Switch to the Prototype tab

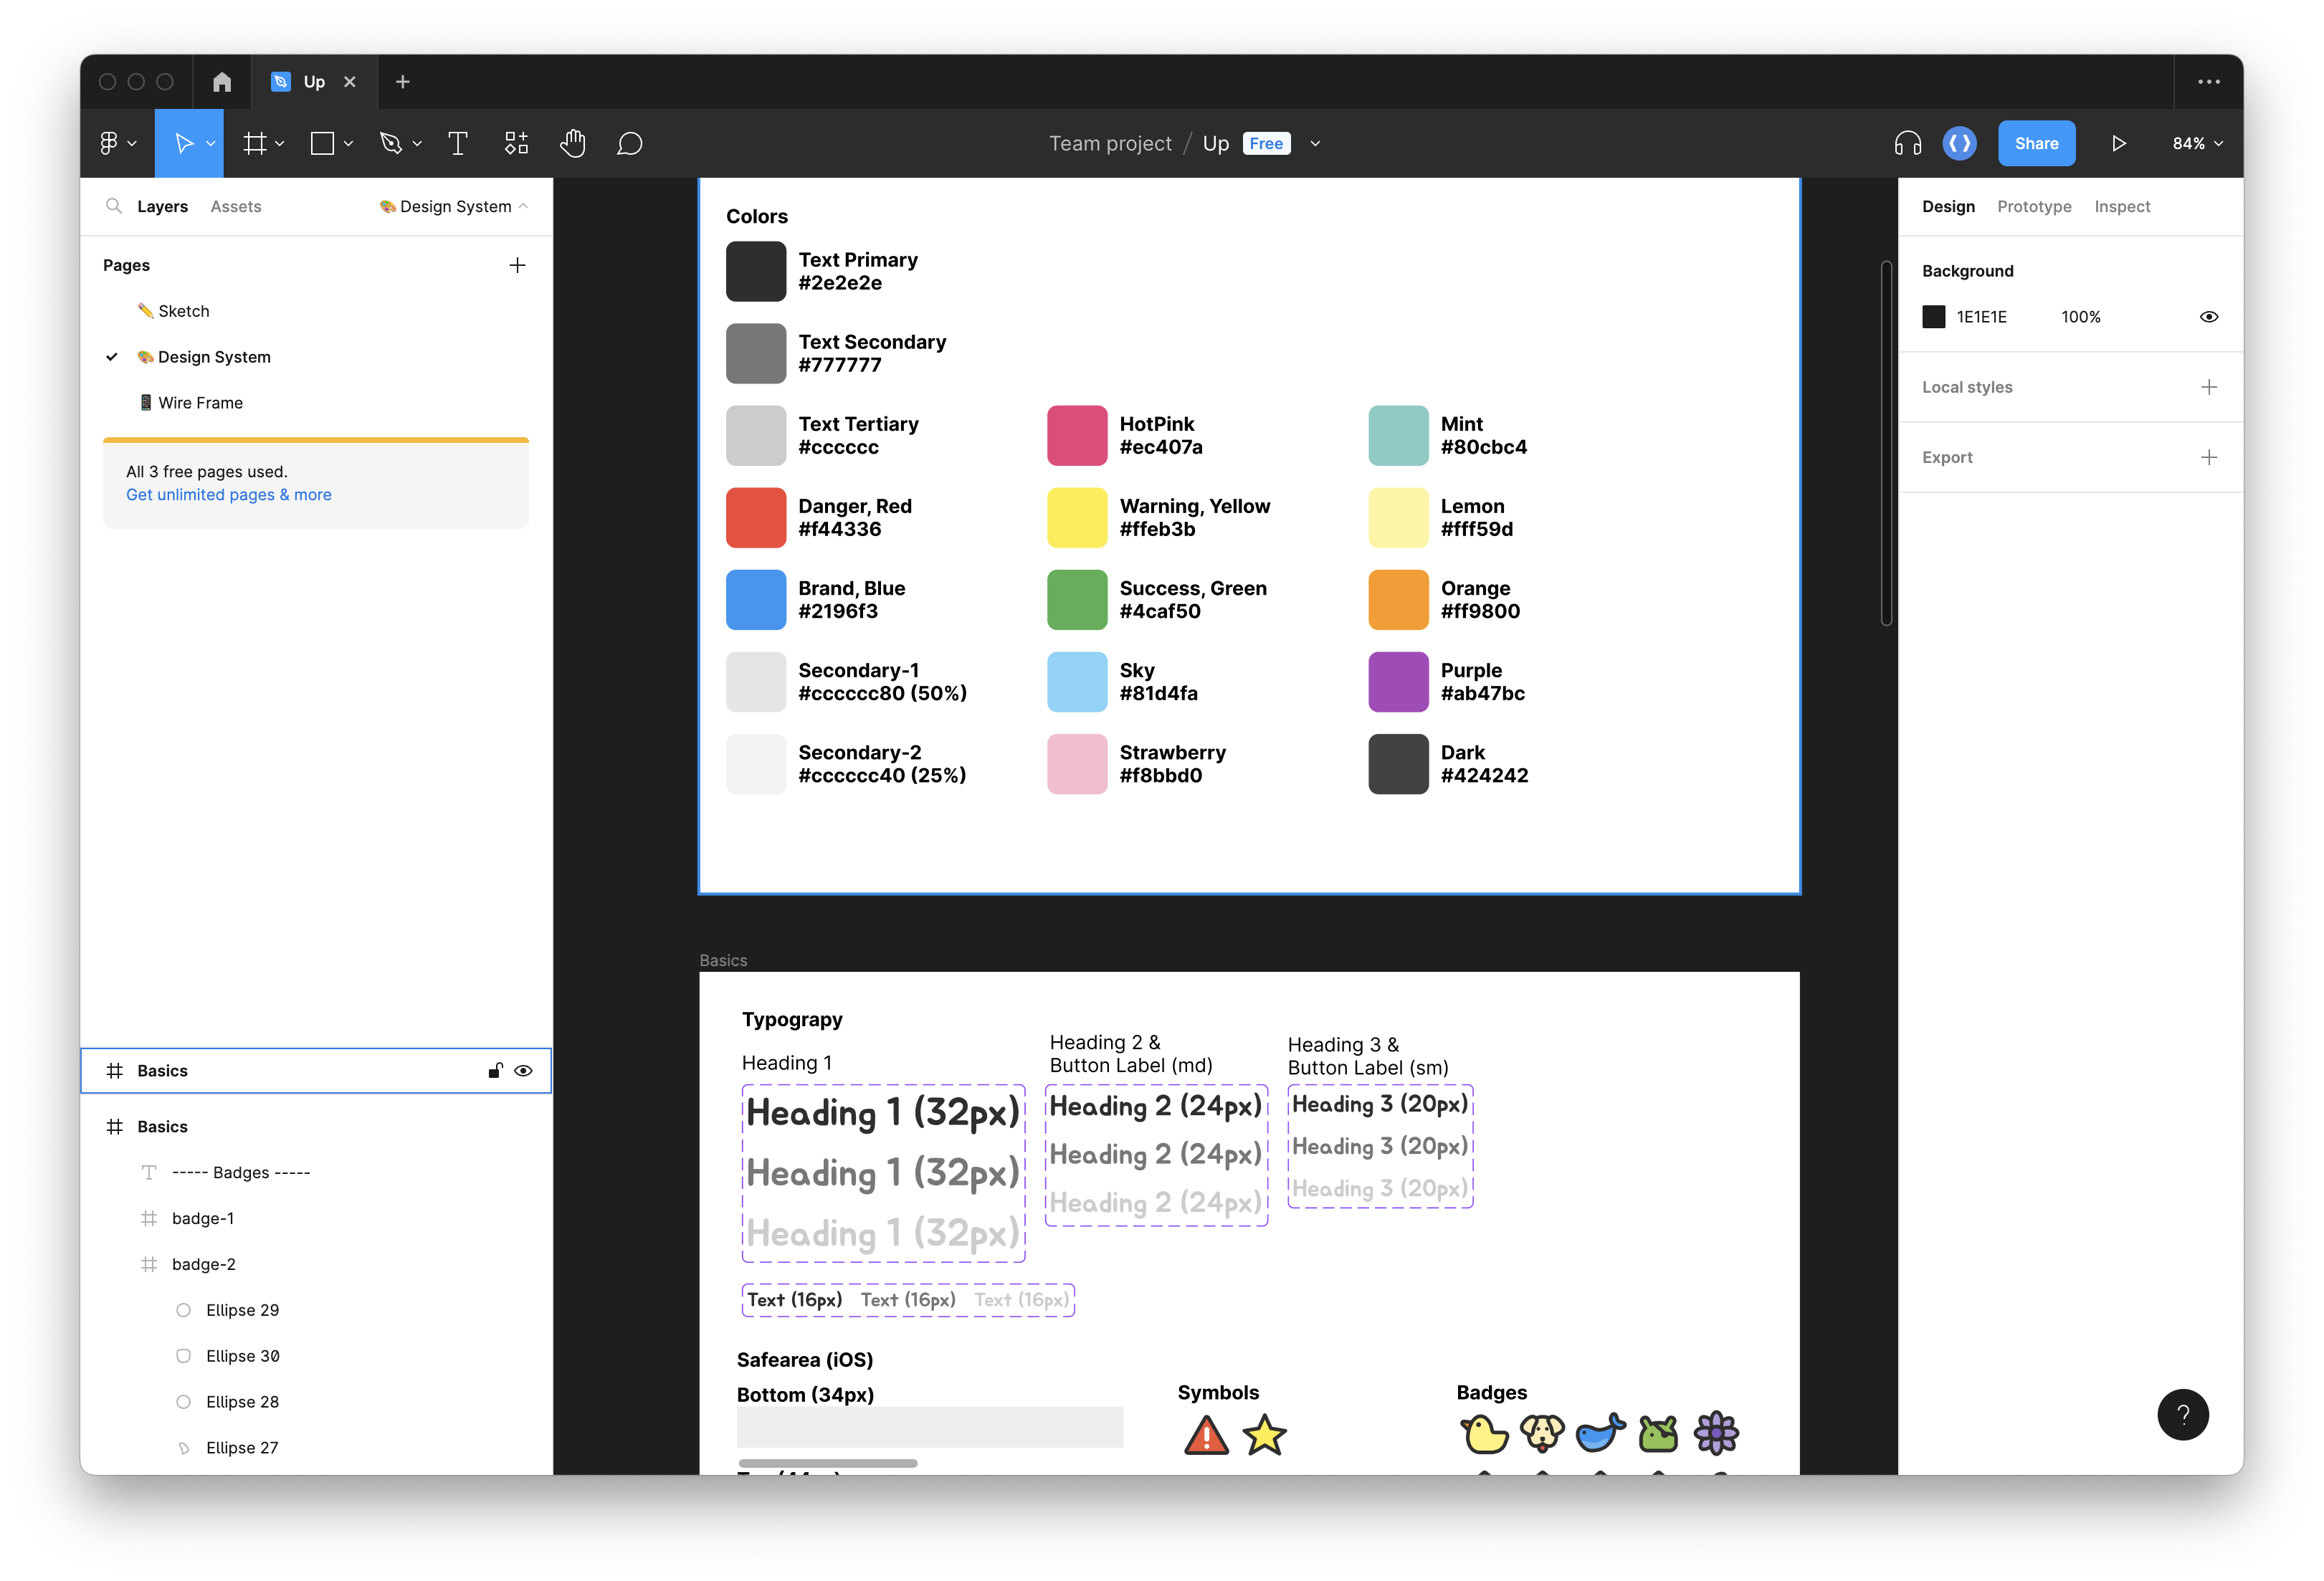2034,206
